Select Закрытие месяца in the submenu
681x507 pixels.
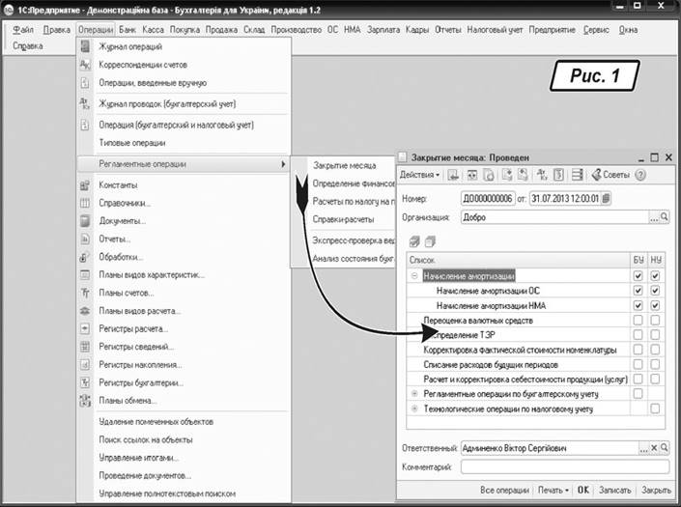pyautogui.click(x=345, y=165)
